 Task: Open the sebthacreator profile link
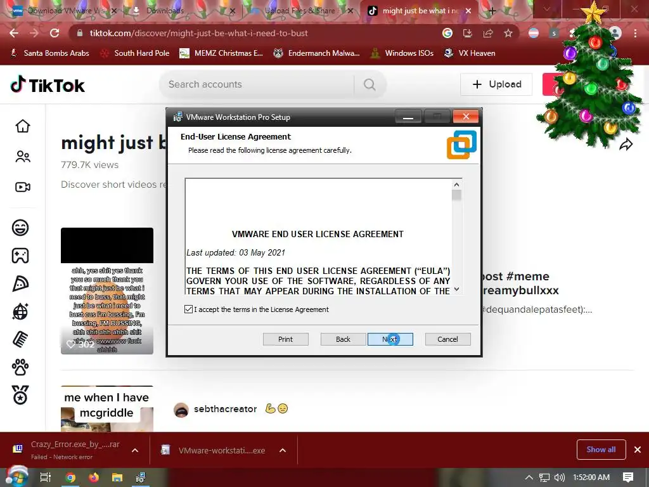(x=225, y=409)
